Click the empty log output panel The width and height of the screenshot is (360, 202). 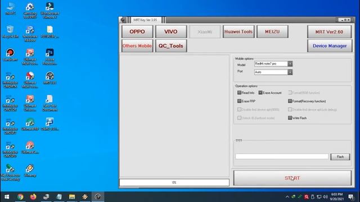click(x=174, y=116)
